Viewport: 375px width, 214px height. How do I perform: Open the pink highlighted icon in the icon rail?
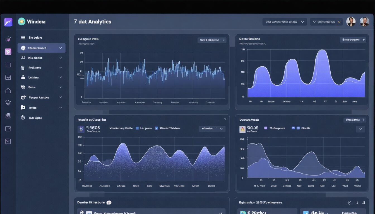tap(8, 52)
